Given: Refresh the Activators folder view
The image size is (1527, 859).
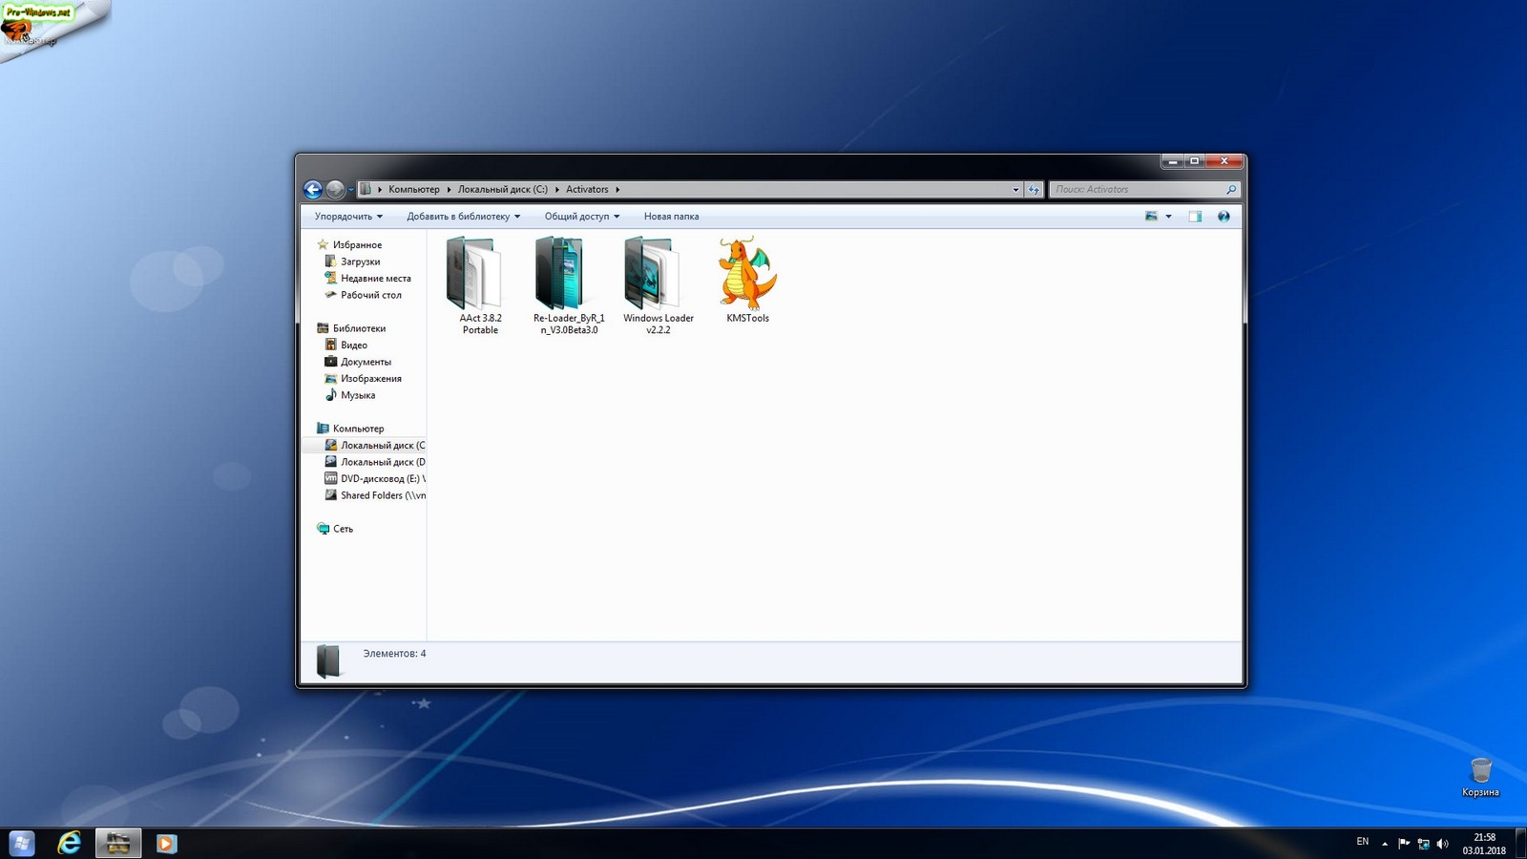Looking at the screenshot, I should pos(1034,190).
